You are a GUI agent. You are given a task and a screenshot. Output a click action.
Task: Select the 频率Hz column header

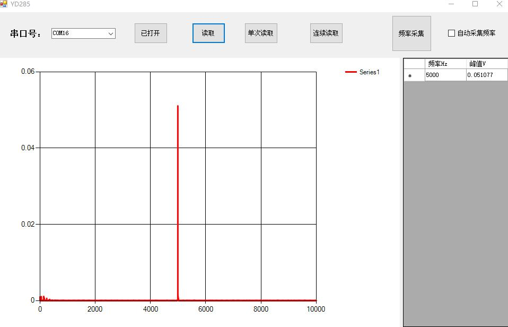pyautogui.click(x=445, y=64)
